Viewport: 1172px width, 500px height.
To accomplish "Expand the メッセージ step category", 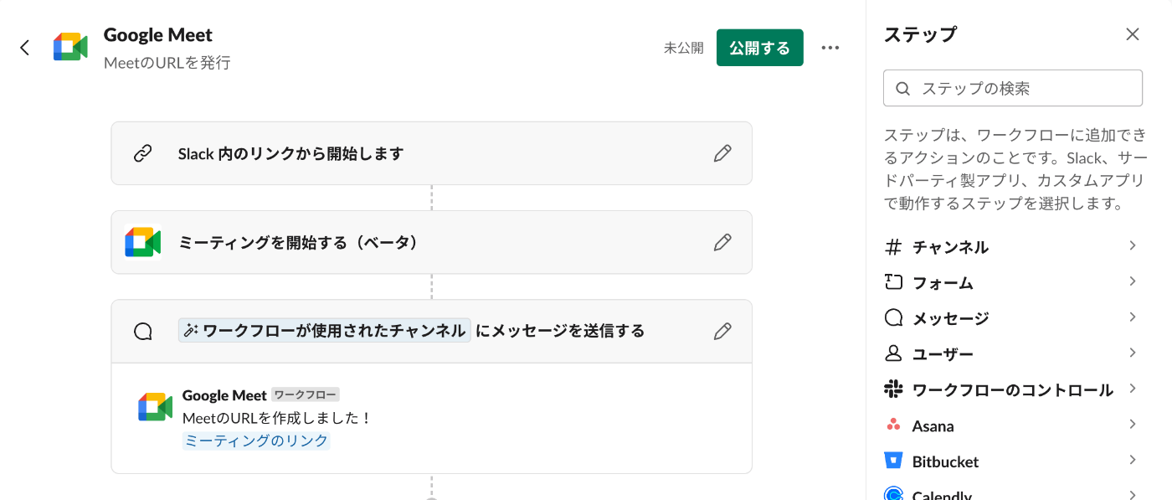I will tap(1012, 318).
